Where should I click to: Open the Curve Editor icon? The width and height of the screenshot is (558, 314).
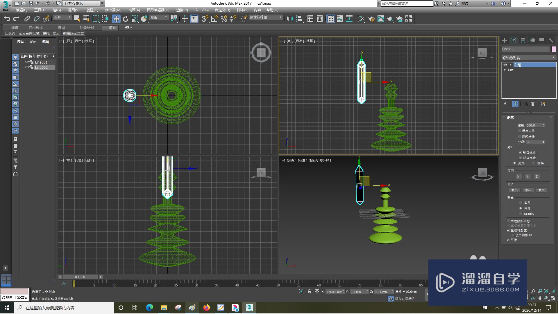[x=340, y=19]
